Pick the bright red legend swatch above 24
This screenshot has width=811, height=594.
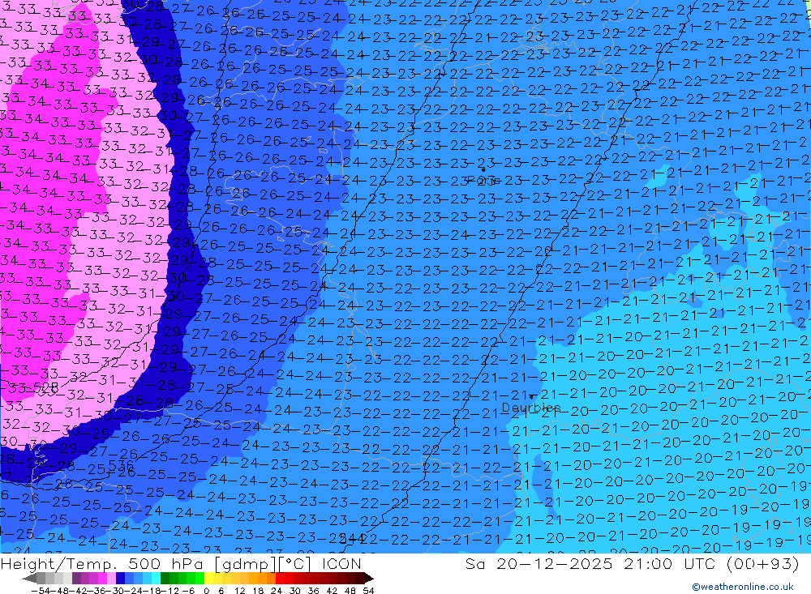pyautogui.click(x=280, y=579)
